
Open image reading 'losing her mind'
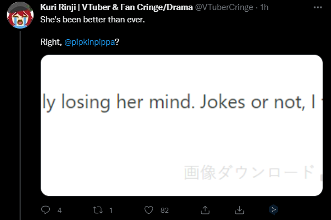tap(182, 125)
